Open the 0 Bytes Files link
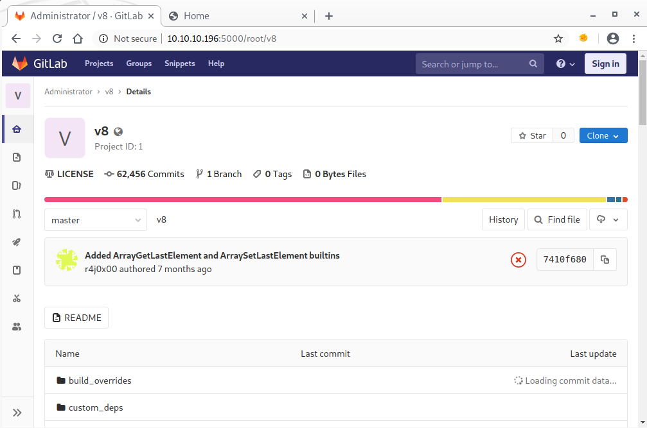Image resolution: width=647 pixels, height=428 pixels. [335, 175]
